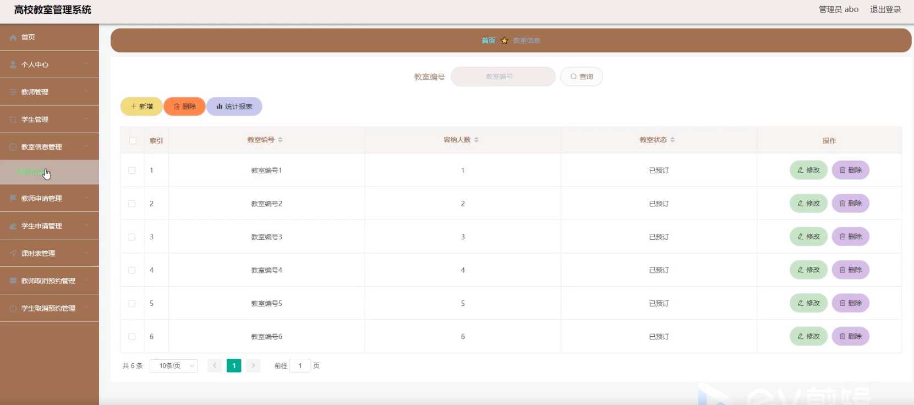Click the 教师申请管理 flag icon

[x=13, y=199]
